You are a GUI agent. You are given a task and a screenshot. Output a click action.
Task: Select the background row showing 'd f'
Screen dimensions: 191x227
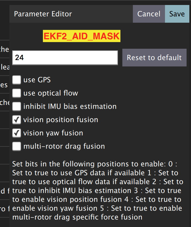pyautogui.click(x=5, y=191)
